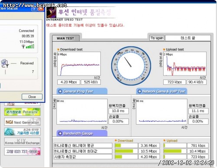This screenshot has height=168, width=217.
Task: Click the network computers activity icon
Action: tap(5, 64)
